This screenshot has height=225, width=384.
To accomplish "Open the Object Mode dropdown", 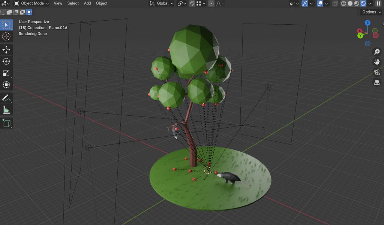I will coord(31,3).
